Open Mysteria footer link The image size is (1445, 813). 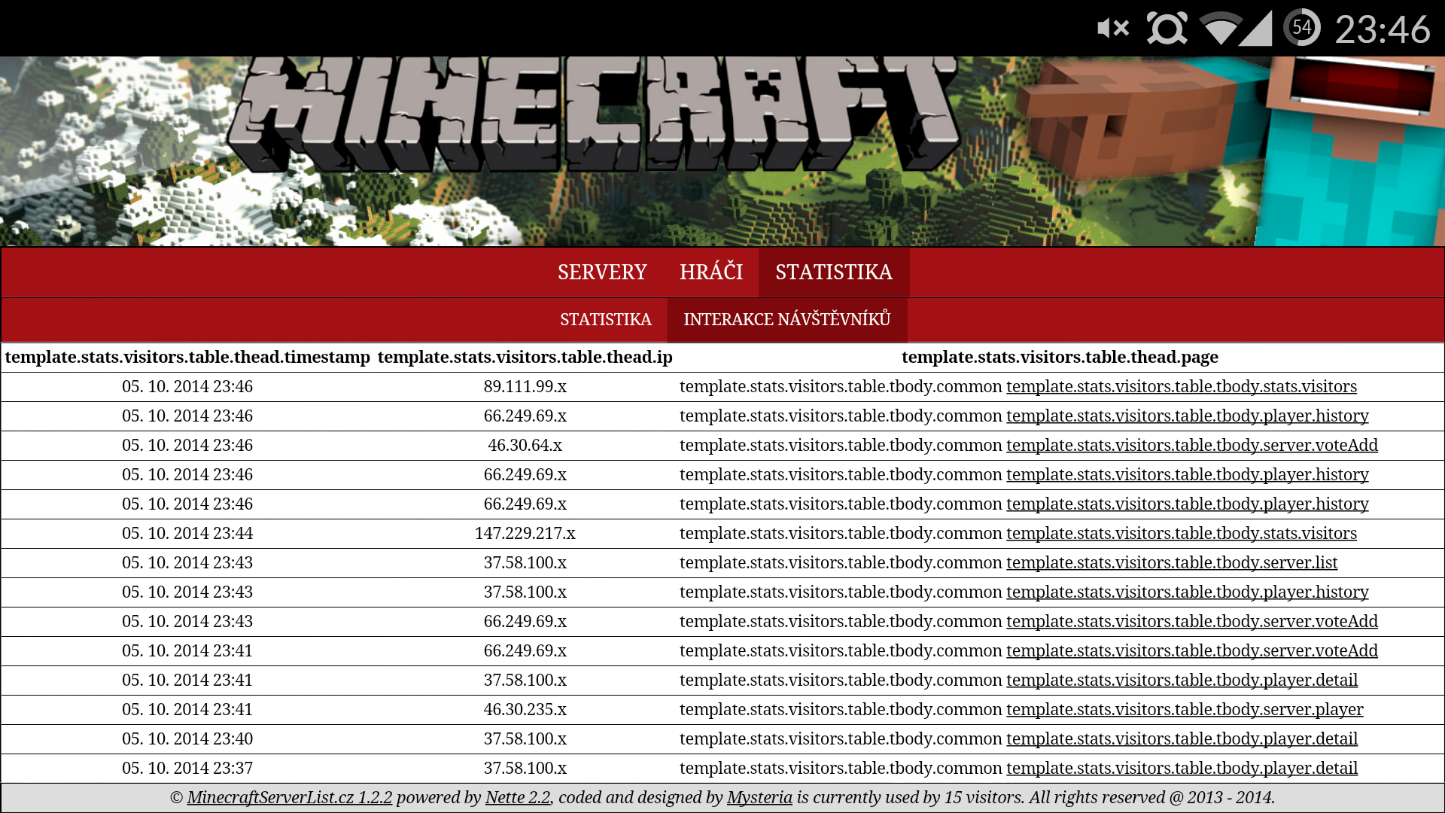pyautogui.click(x=759, y=797)
